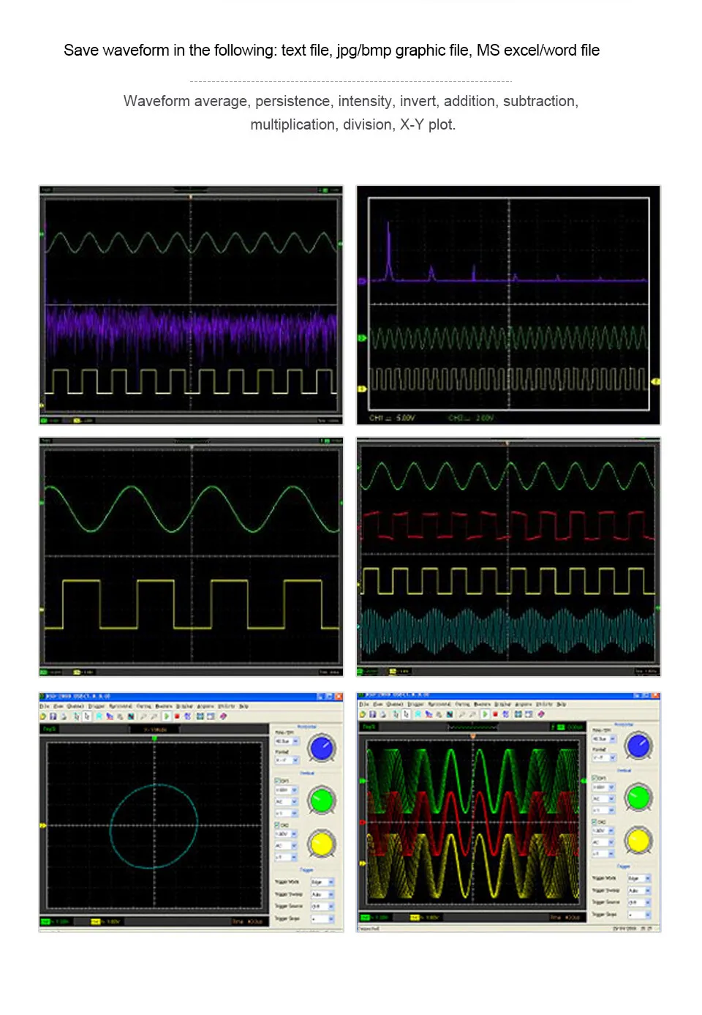Click Save floppy icon in three-sine-wave window toolbar
The image size is (702, 1015).
(x=372, y=714)
